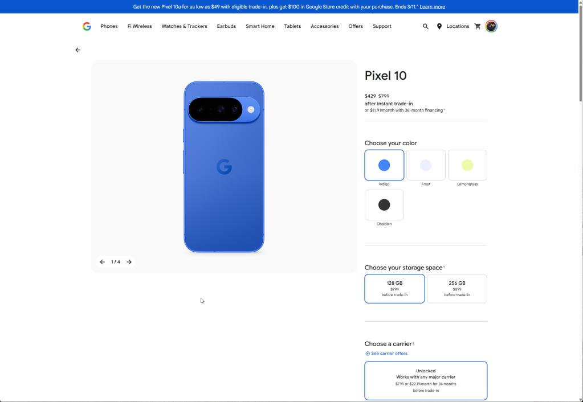Select the 256 GB storage option
The image size is (583, 402).
coord(456,289)
